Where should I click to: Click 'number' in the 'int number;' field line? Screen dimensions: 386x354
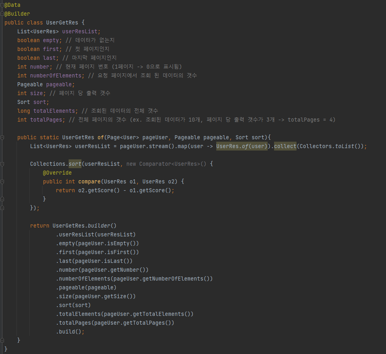click(40, 67)
